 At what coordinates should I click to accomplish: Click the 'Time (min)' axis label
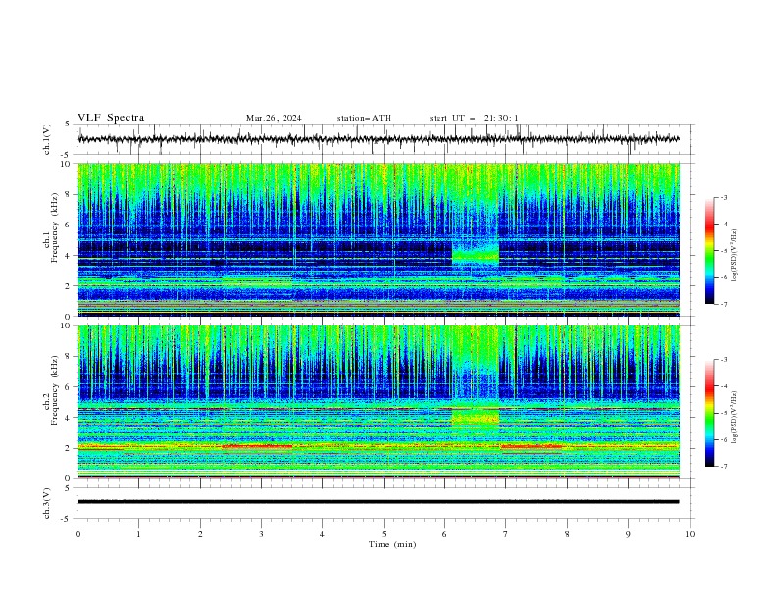[392, 544]
